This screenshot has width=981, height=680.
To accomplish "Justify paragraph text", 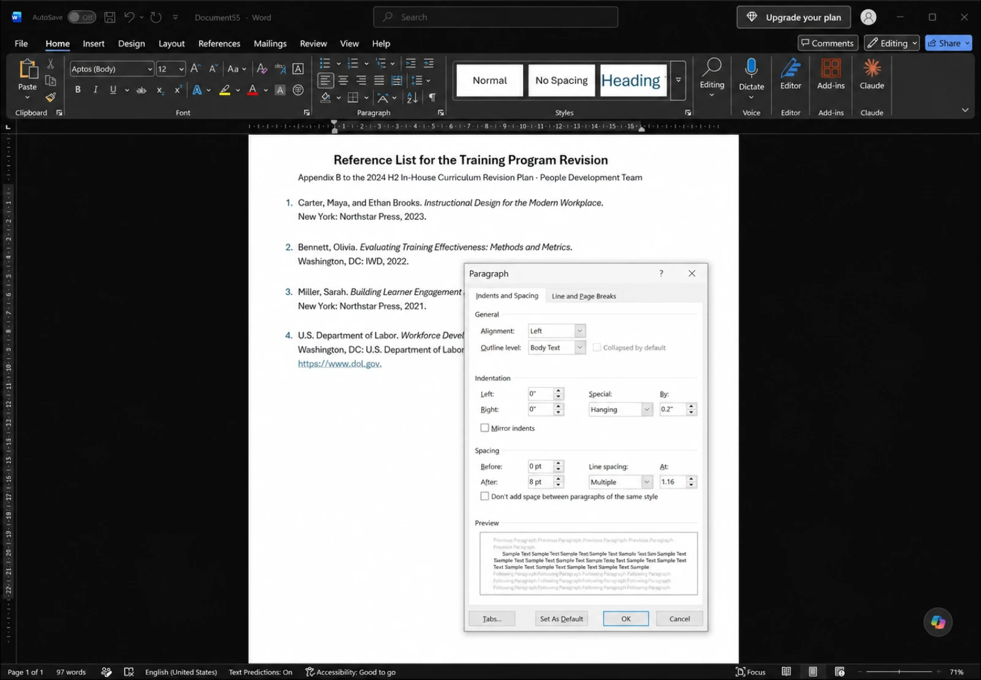I will click(x=379, y=80).
